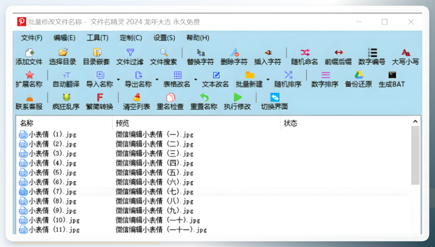Click the list scroll-up arrow
Viewport: 435px width, 247px height.
(x=415, y=121)
